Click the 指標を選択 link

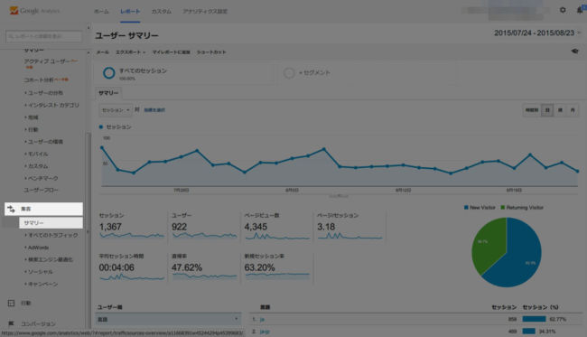(x=154, y=110)
